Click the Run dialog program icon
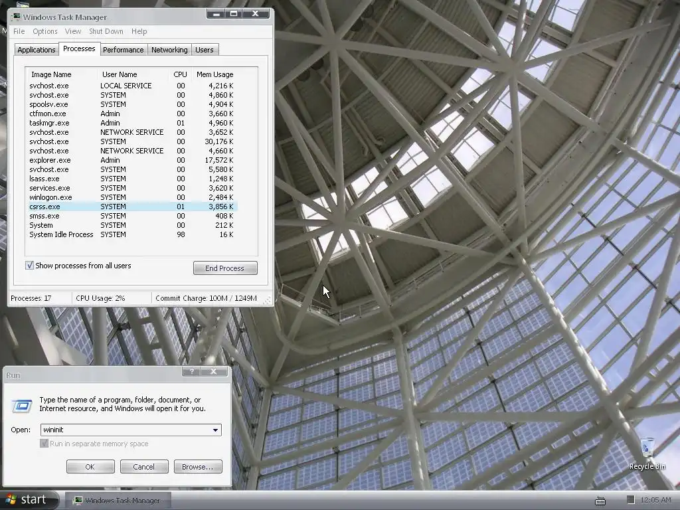 pyautogui.click(x=22, y=406)
